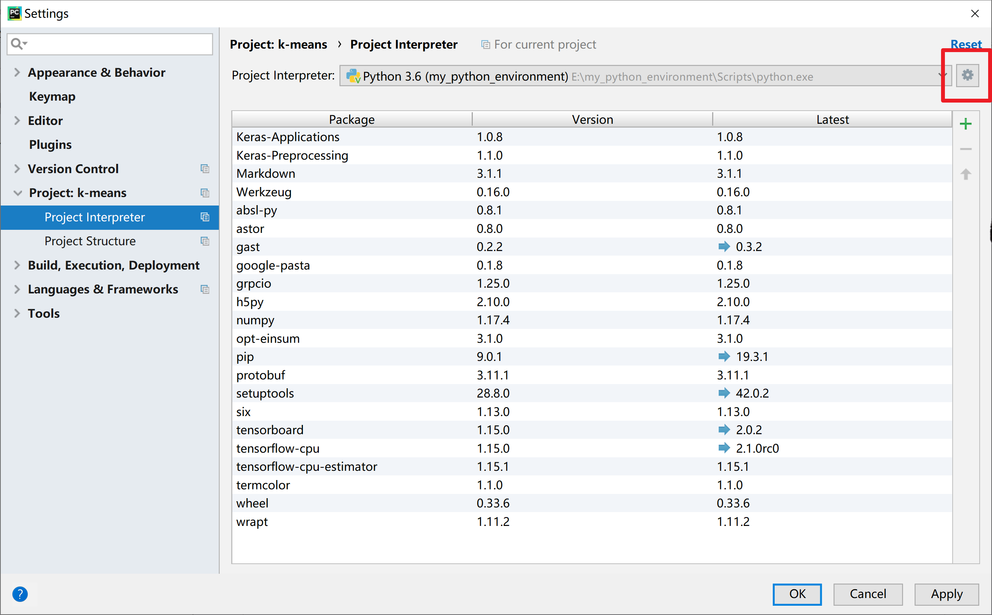This screenshot has height=615, width=992.
Task: Open the Keymap settings page
Action: [x=52, y=96]
